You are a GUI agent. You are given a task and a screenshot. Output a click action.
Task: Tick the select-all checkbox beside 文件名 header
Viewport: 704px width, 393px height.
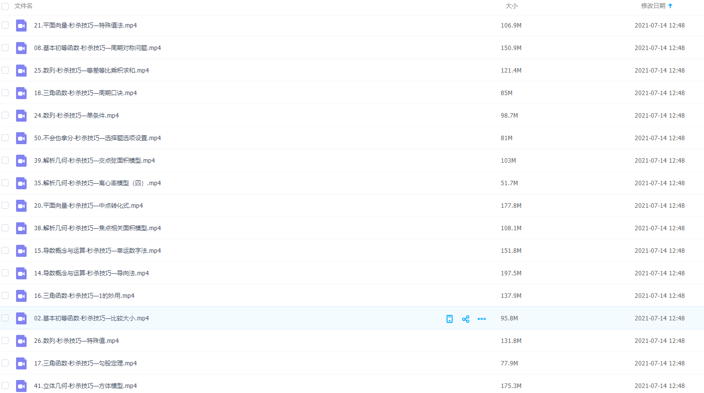(x=5, y=6)
